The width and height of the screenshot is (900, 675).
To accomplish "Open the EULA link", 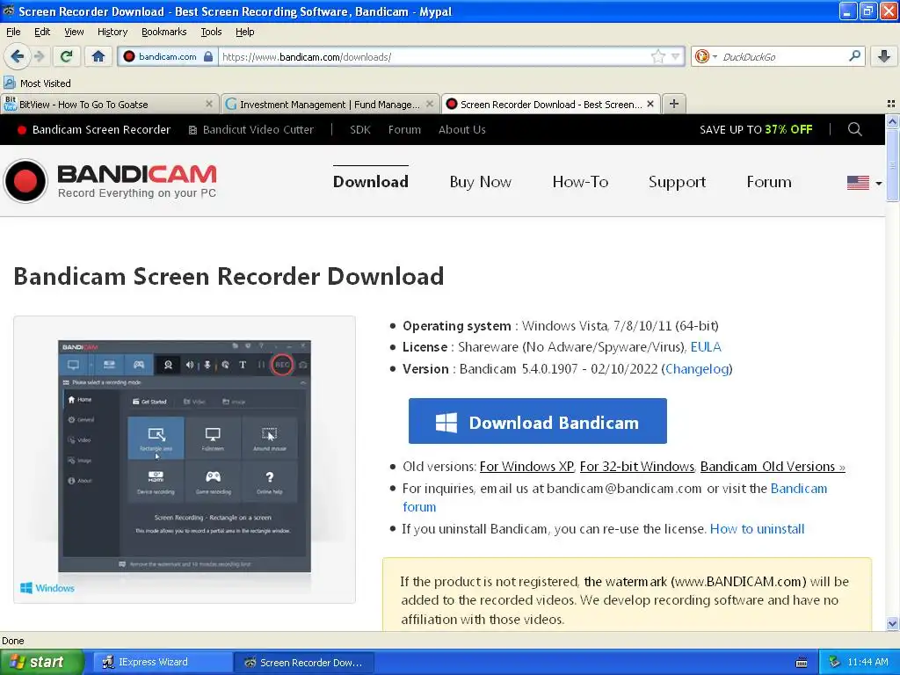I will (706, 346).
